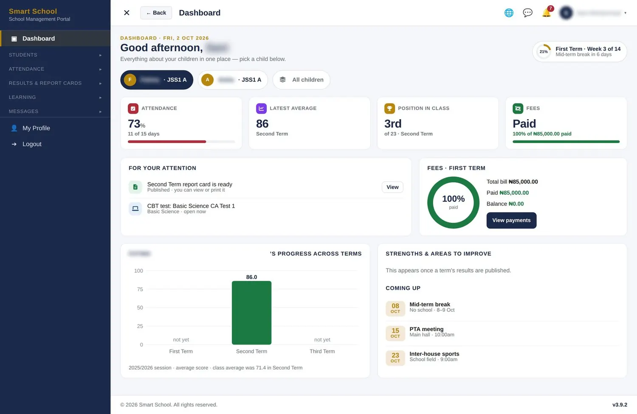Close the sidebar with X icon

tap(127, 13)
